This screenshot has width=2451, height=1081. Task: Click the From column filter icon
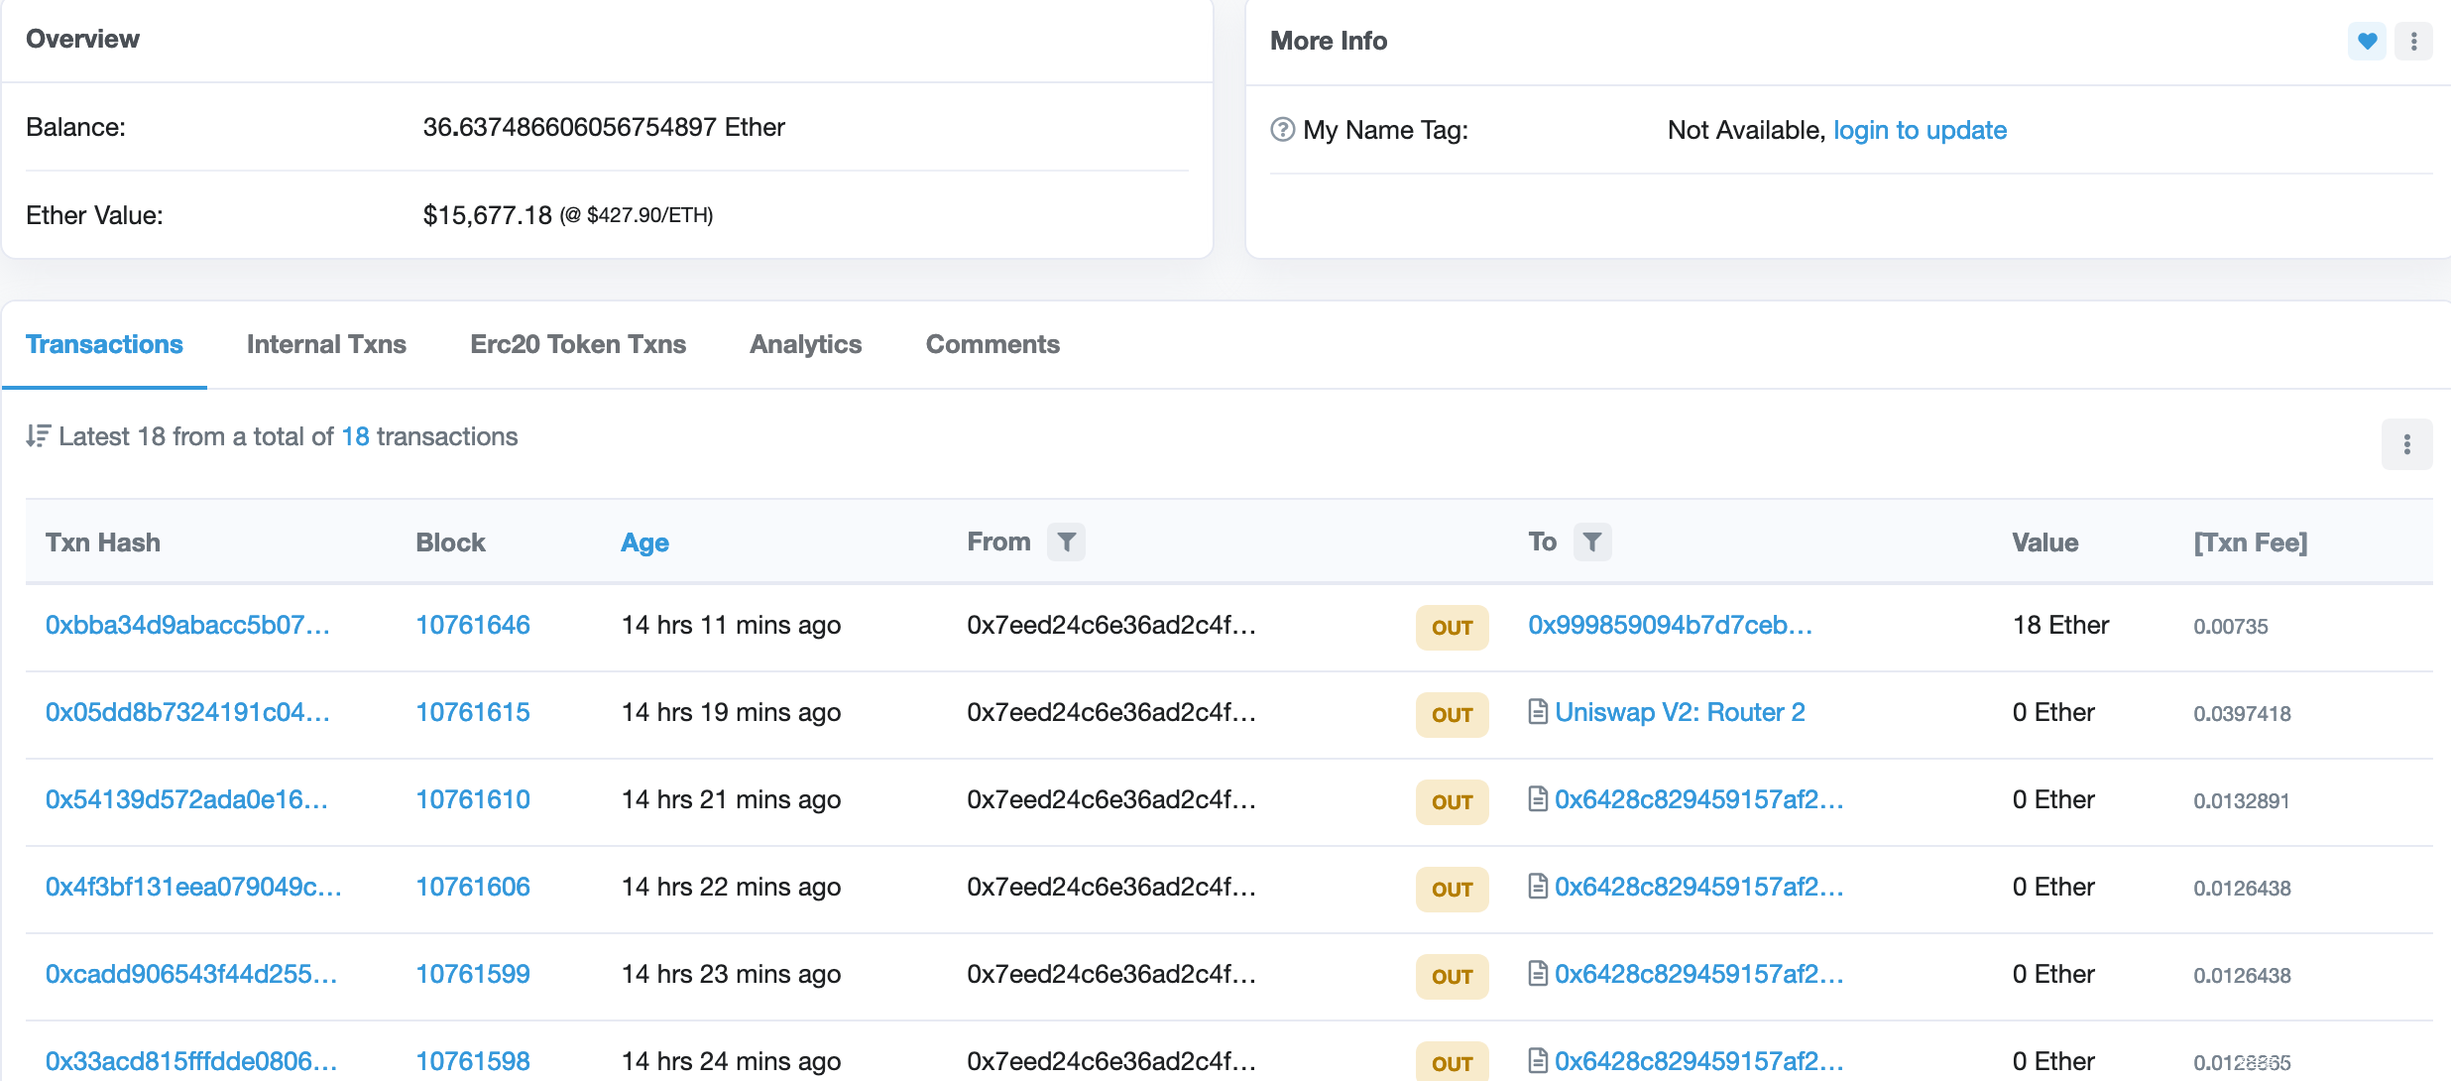1066,541
